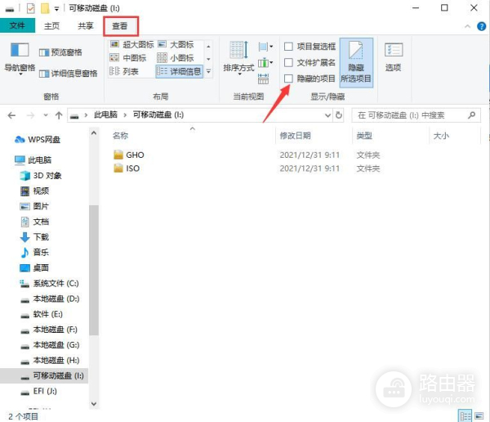Open the Add columns dropdown icon
The height and width of the screenshot is (422, 490).
coord(265,63)
